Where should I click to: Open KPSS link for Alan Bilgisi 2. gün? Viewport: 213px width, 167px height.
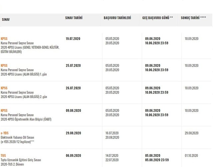[x=4, y=88]
